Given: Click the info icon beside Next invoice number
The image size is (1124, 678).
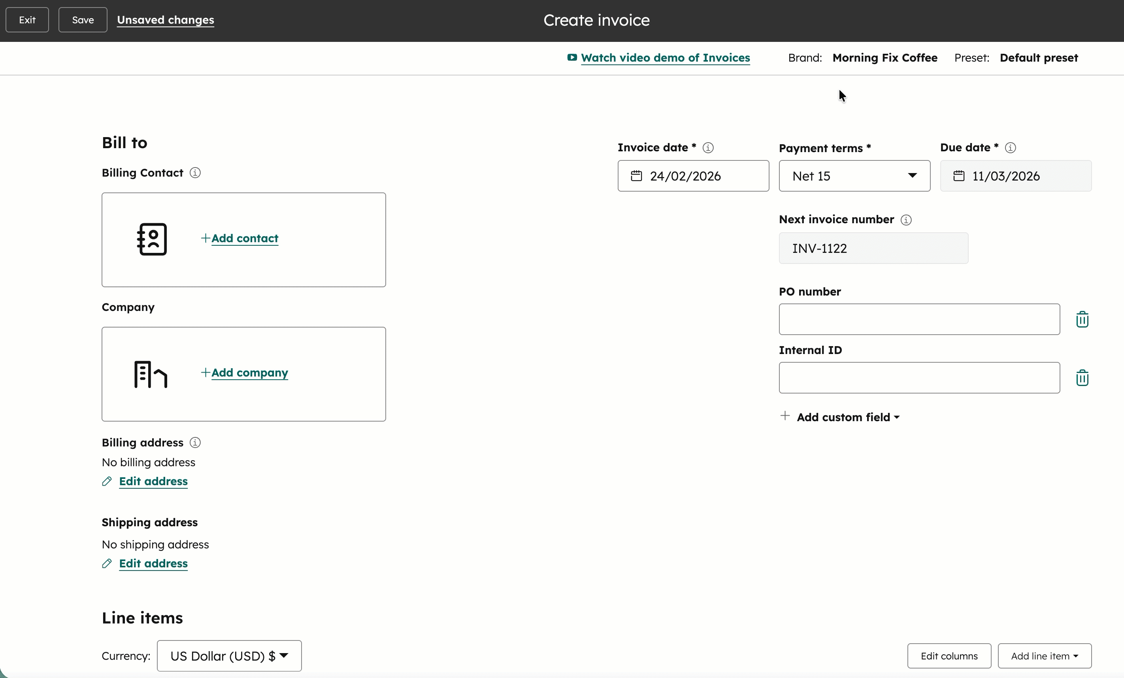Looking at the screenshot, I should (906, 220).
